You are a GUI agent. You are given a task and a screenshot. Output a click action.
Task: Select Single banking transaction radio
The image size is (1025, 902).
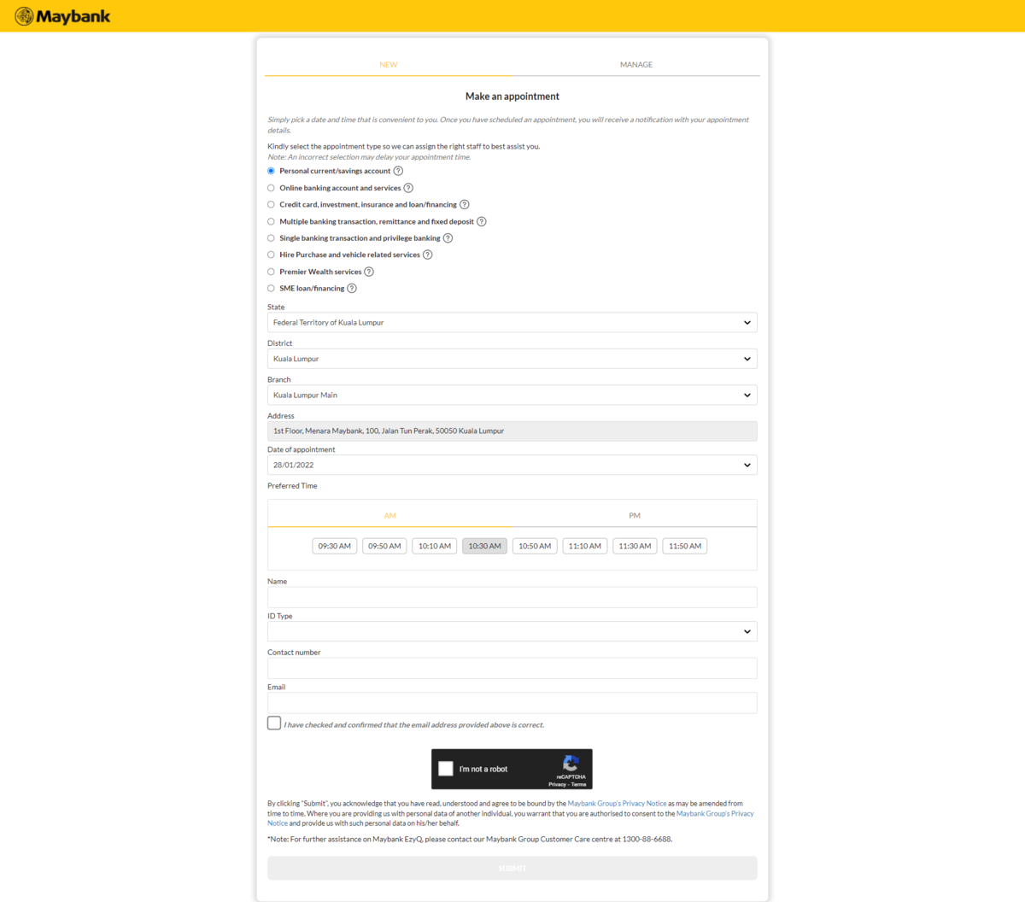coord(271,238)
